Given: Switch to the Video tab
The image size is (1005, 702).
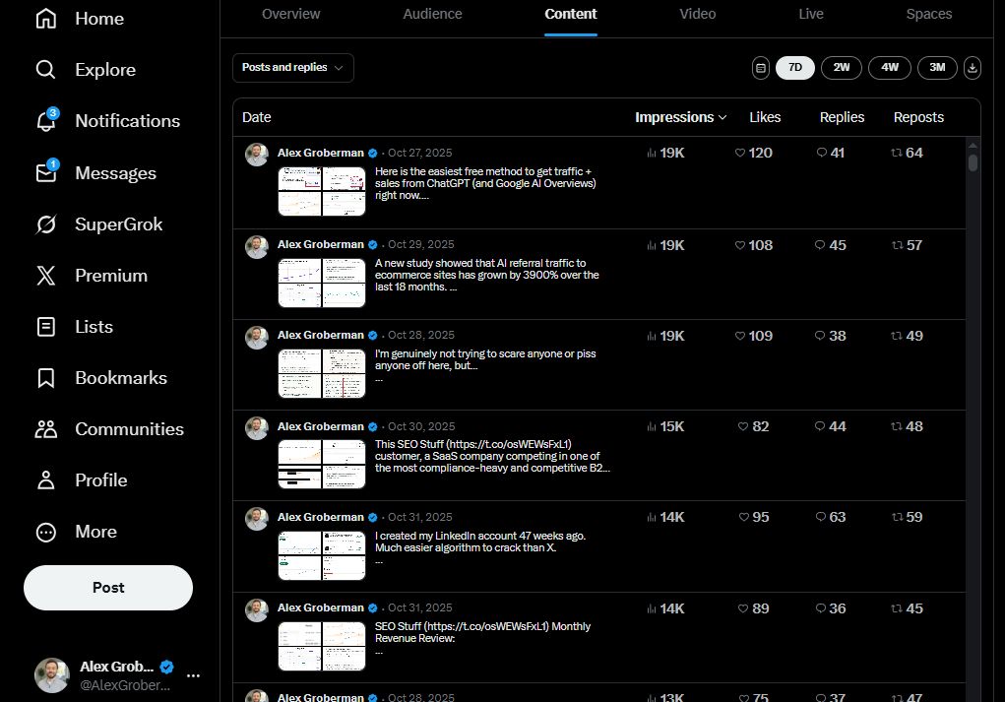Looking at the screenshot, I should click(697, 14).
